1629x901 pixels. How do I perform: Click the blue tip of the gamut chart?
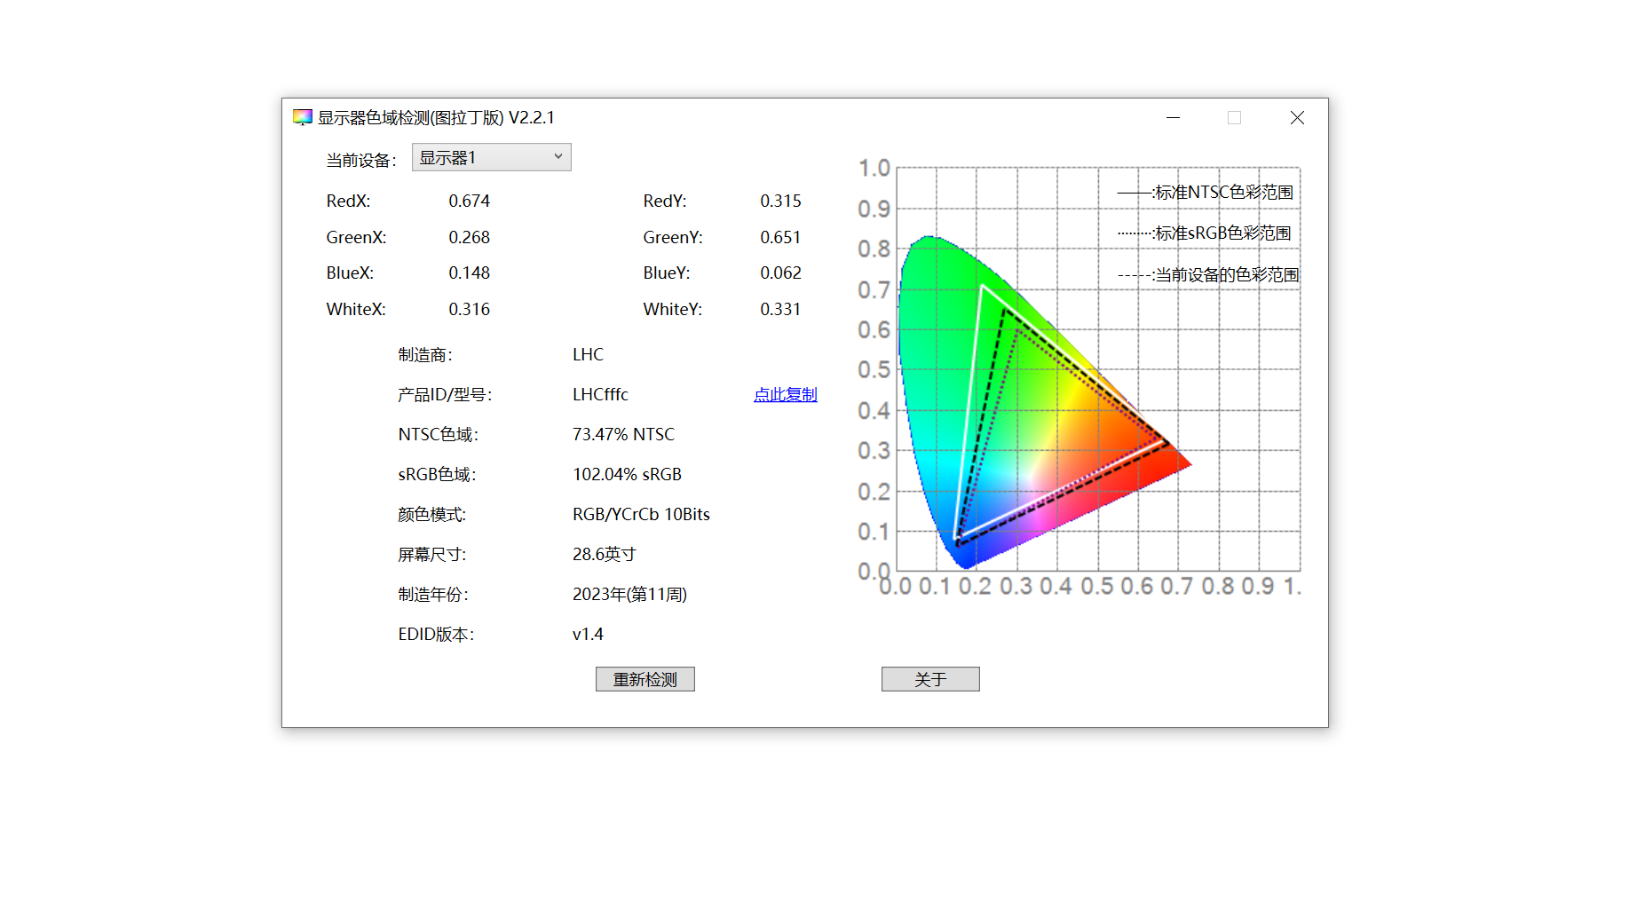tap(965, 557)
